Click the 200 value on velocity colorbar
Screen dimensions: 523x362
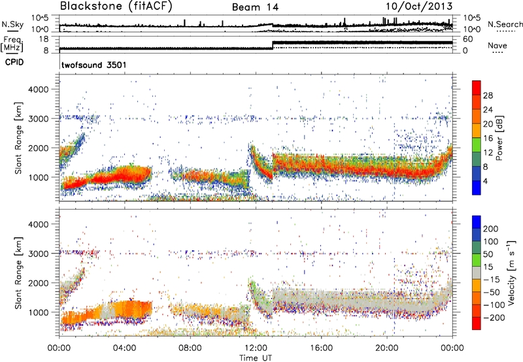point(490,229)
